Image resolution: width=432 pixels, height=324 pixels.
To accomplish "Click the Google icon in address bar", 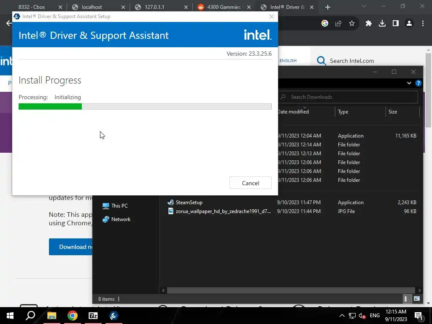I will pyautogui.click(x=325, y=24).
